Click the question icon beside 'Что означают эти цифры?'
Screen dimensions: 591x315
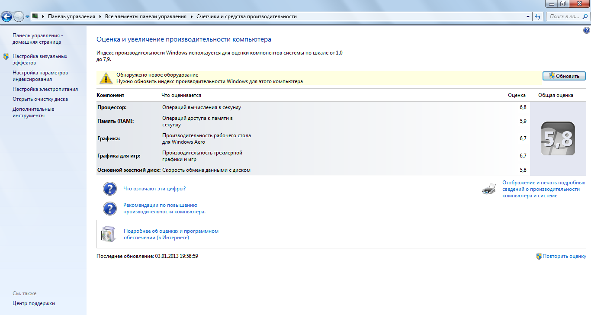point(110,189)
